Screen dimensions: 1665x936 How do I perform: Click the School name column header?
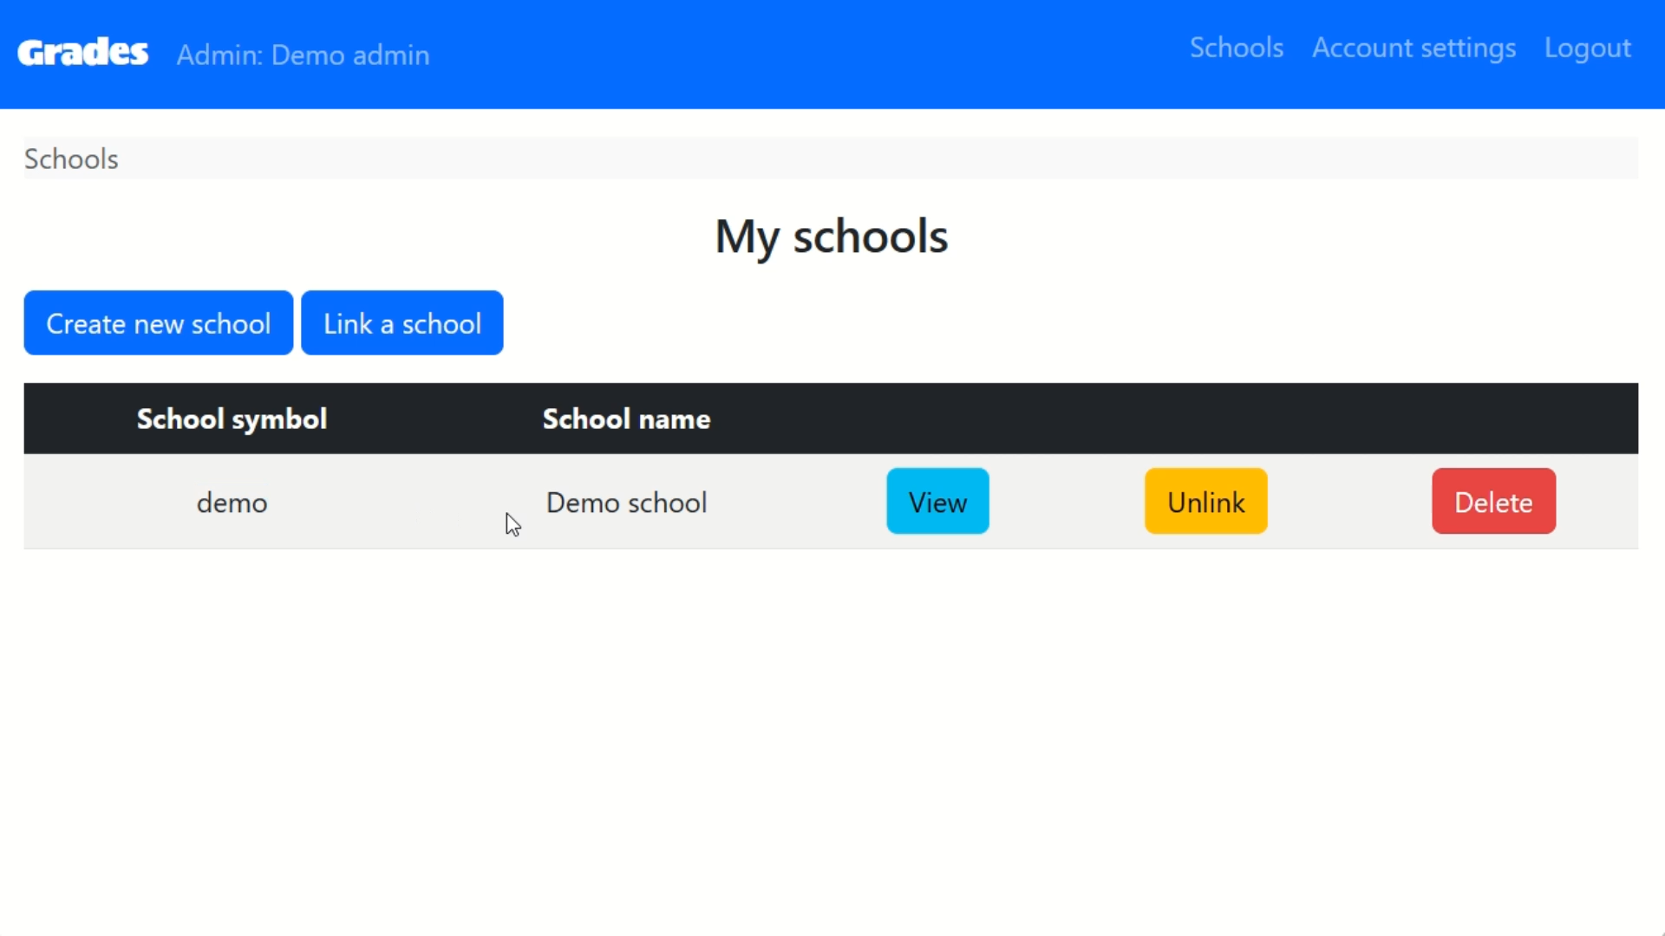(x=626, y=419)
